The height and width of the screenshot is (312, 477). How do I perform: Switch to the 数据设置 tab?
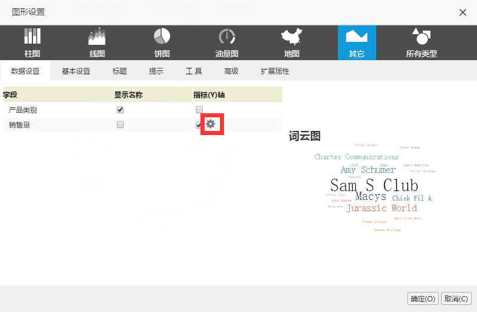(x=25, y=71)
